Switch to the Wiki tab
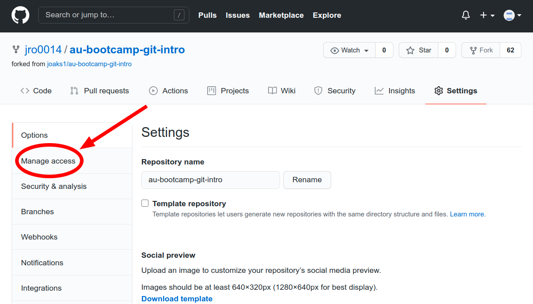 281,91
